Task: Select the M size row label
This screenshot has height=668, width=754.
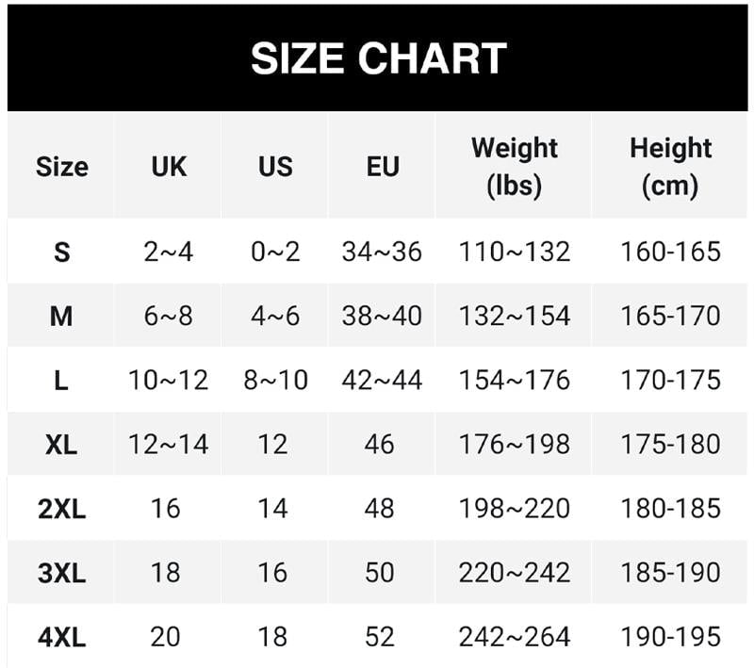Action: pos(61,316)
